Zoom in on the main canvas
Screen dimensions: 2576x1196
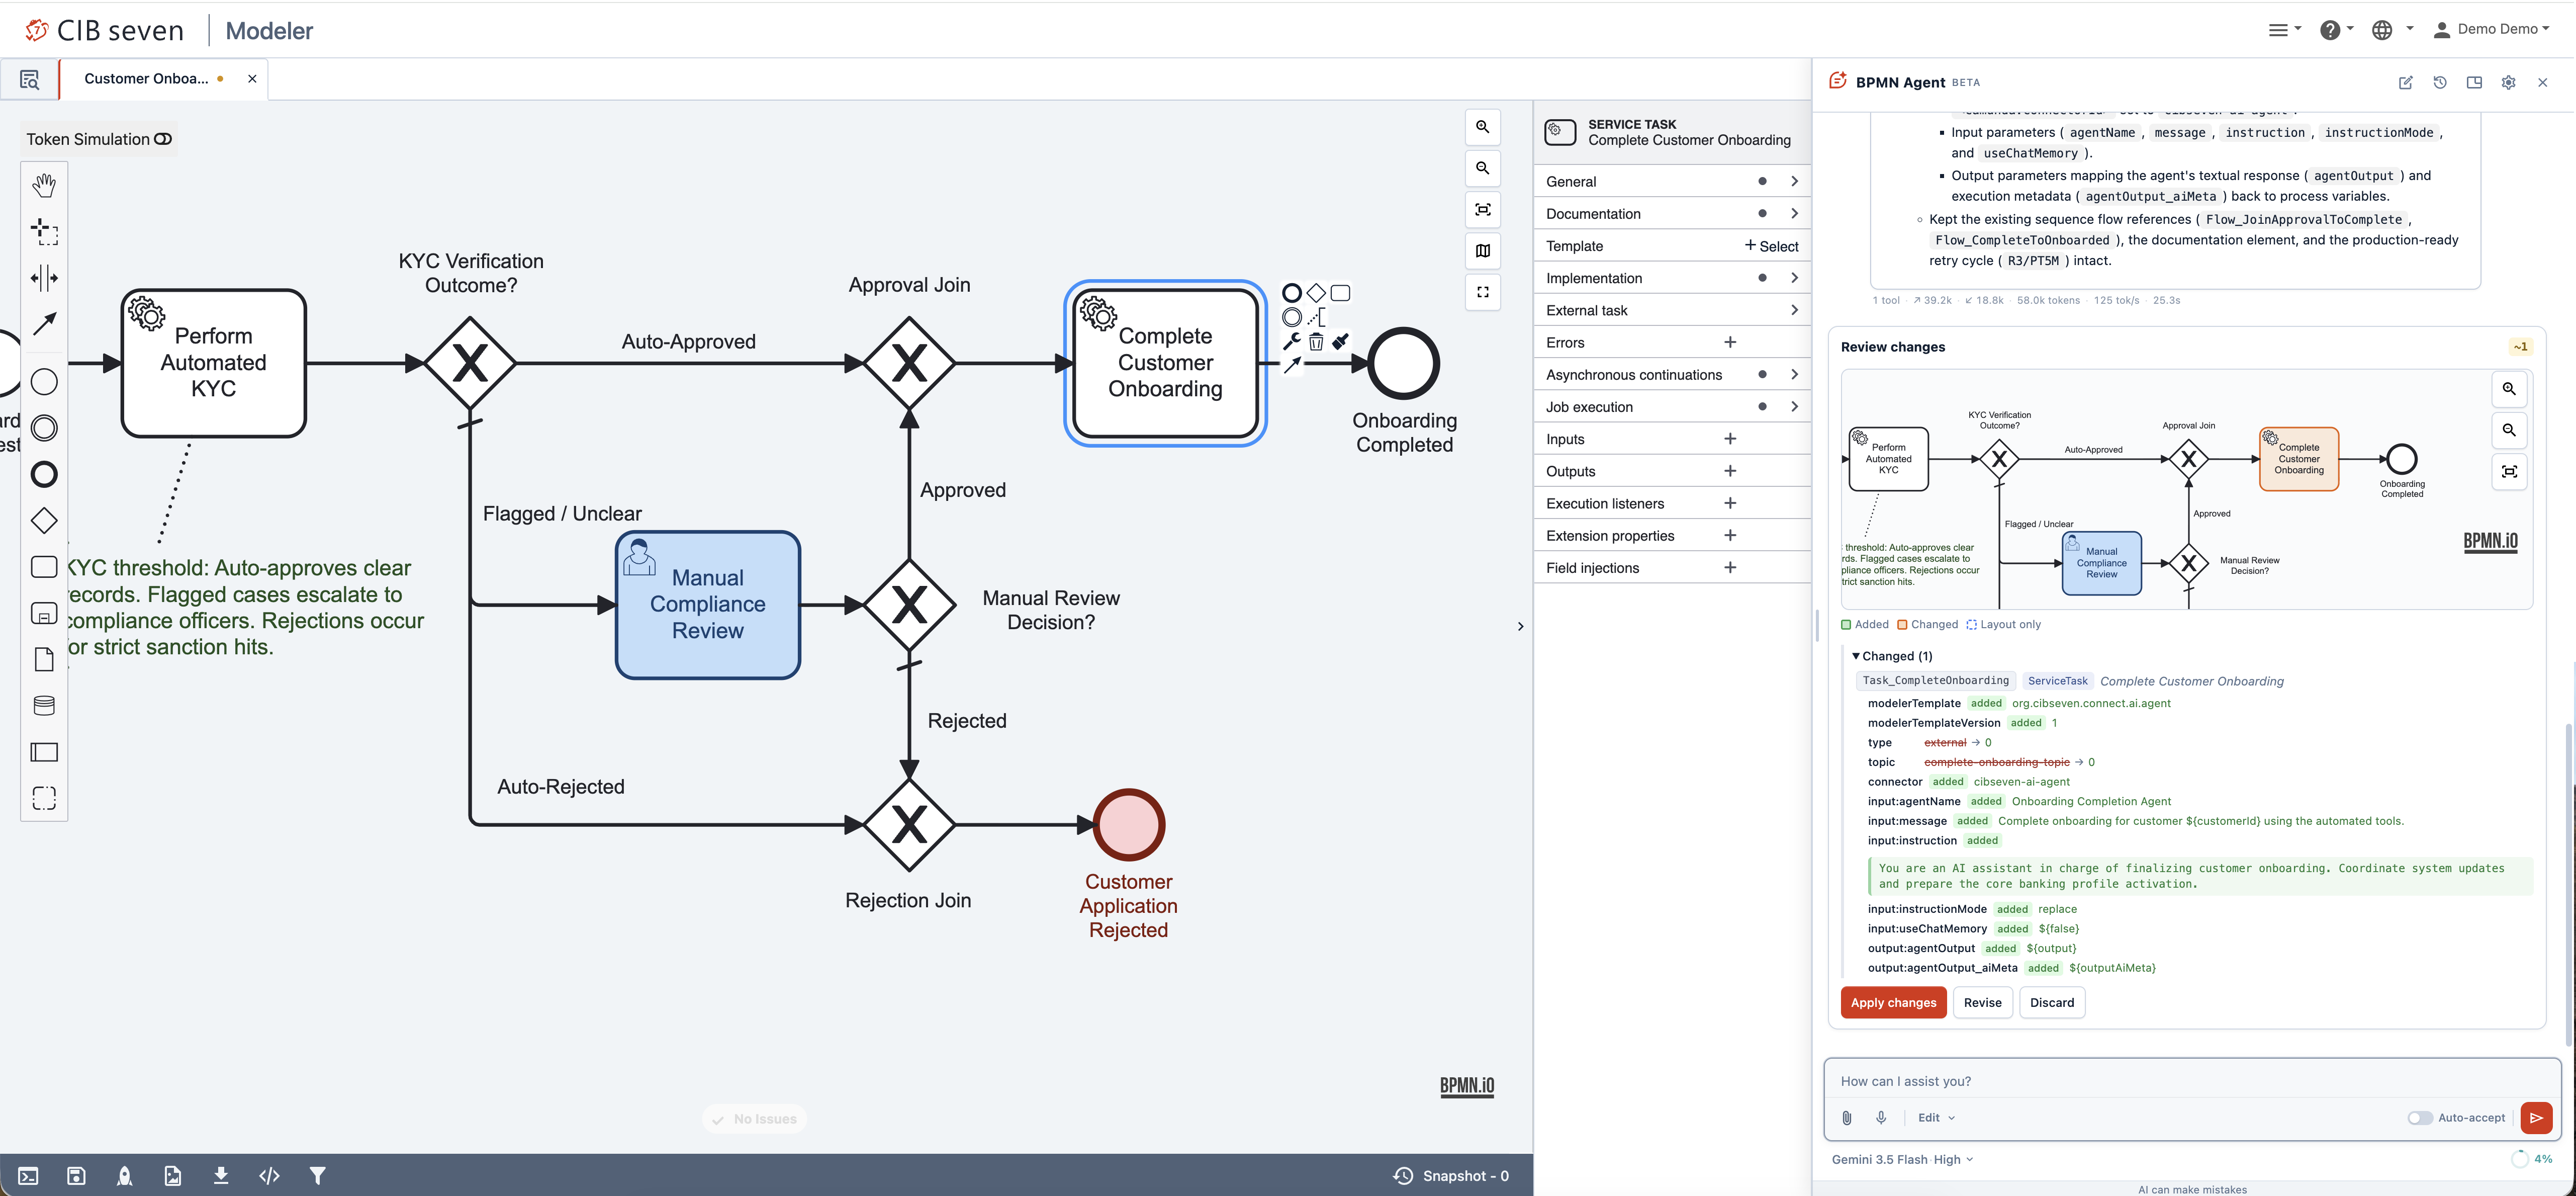(x=1483, y=127)
